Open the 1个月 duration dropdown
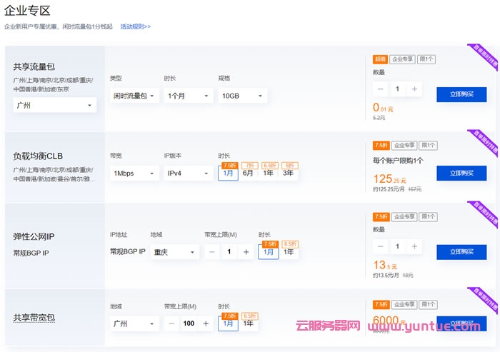 tap(188, 96)
